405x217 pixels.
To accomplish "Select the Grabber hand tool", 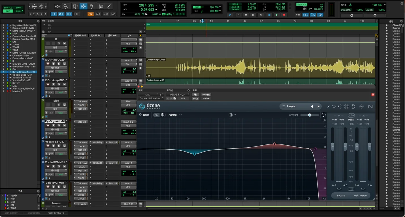I will (91, 6).
